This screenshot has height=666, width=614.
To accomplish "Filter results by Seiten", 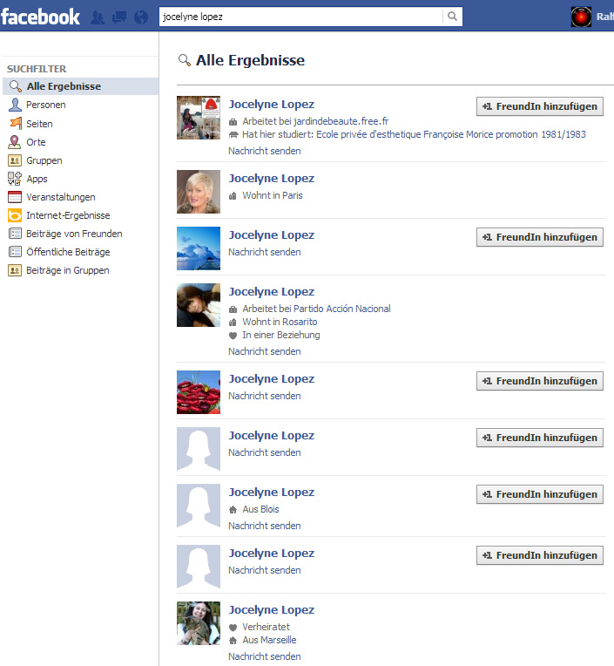I will click(39, 124).
